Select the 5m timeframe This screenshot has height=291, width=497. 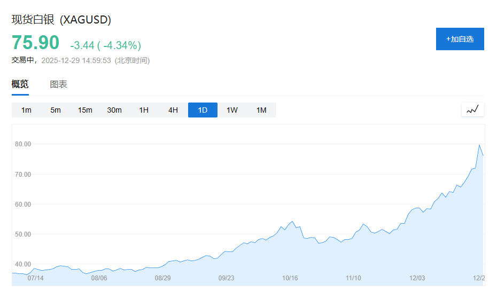click(x=56, y=110)
